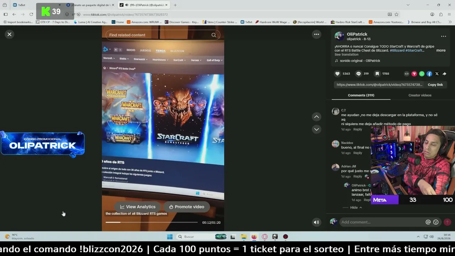Open OliPatrick's profile avatar in the post header
This screenshot has height=256, width=455.
tap(339, 36)
